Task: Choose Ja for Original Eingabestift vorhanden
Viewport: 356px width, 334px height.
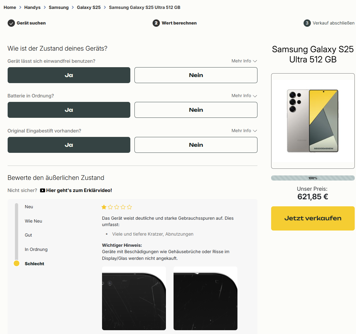Action: pyautogui.click(x=69, y=145)
